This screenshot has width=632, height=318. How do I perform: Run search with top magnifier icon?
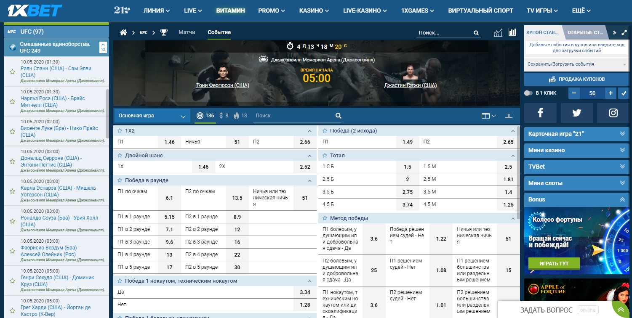pos(476,33)
